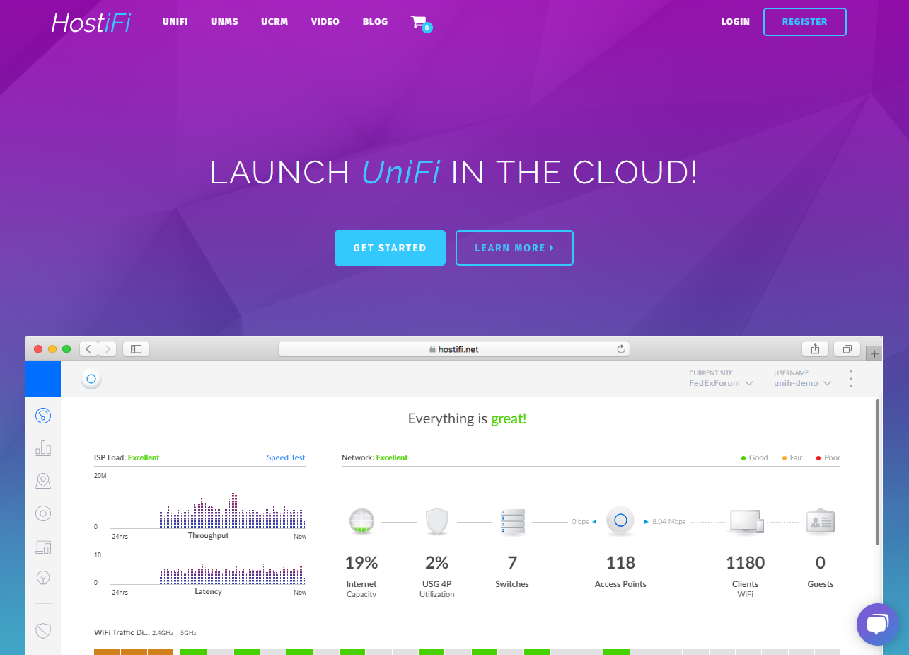909x655 pixels.
Task: Open the live chat bubble
Action: (877, 625)
